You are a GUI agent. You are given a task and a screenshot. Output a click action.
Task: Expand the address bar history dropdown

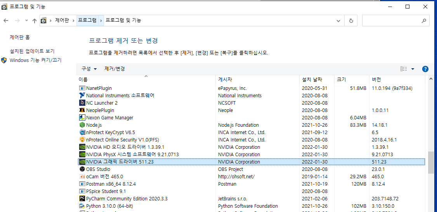(338, 21)
